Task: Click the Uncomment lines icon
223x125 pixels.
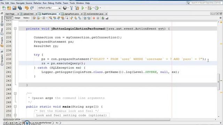Action: pos(107,18)
